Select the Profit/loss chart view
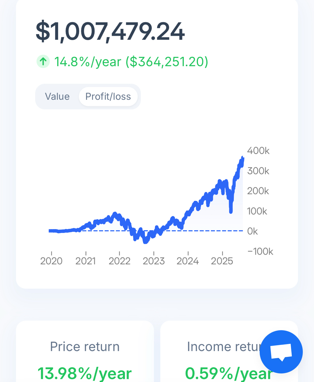Image resolution: width=314 pixels, height=382 pixels. point(108,96)
